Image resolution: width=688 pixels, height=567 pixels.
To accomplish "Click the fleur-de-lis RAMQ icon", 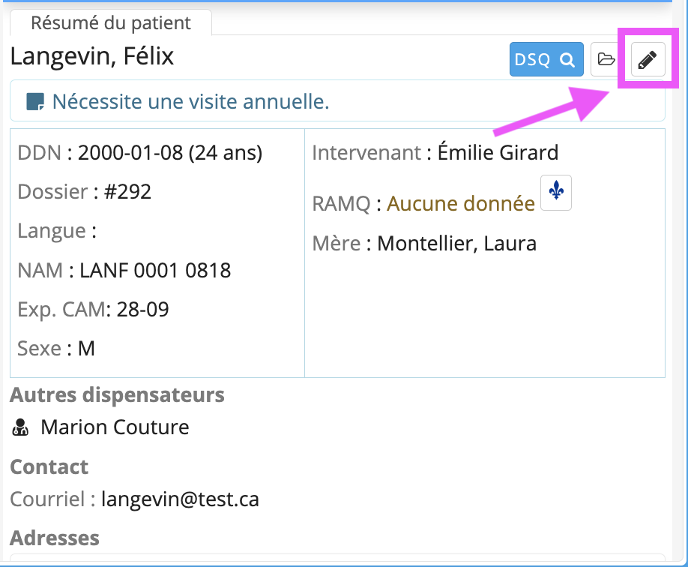I will tap(556, 193).
